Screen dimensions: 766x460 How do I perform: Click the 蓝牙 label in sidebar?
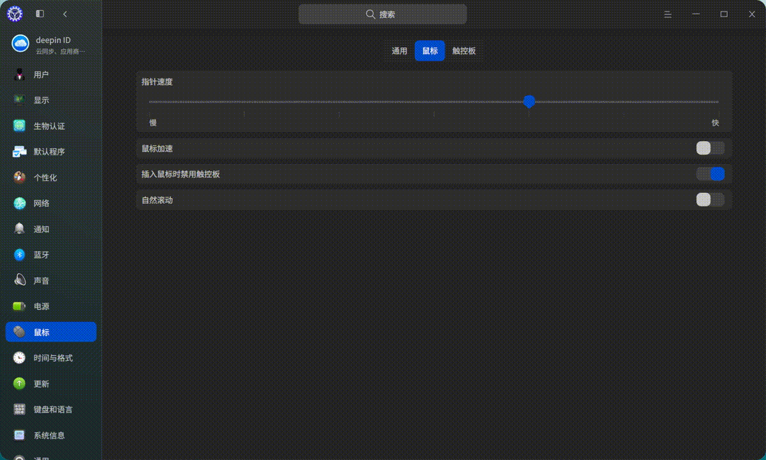click(x=41, y=255)
